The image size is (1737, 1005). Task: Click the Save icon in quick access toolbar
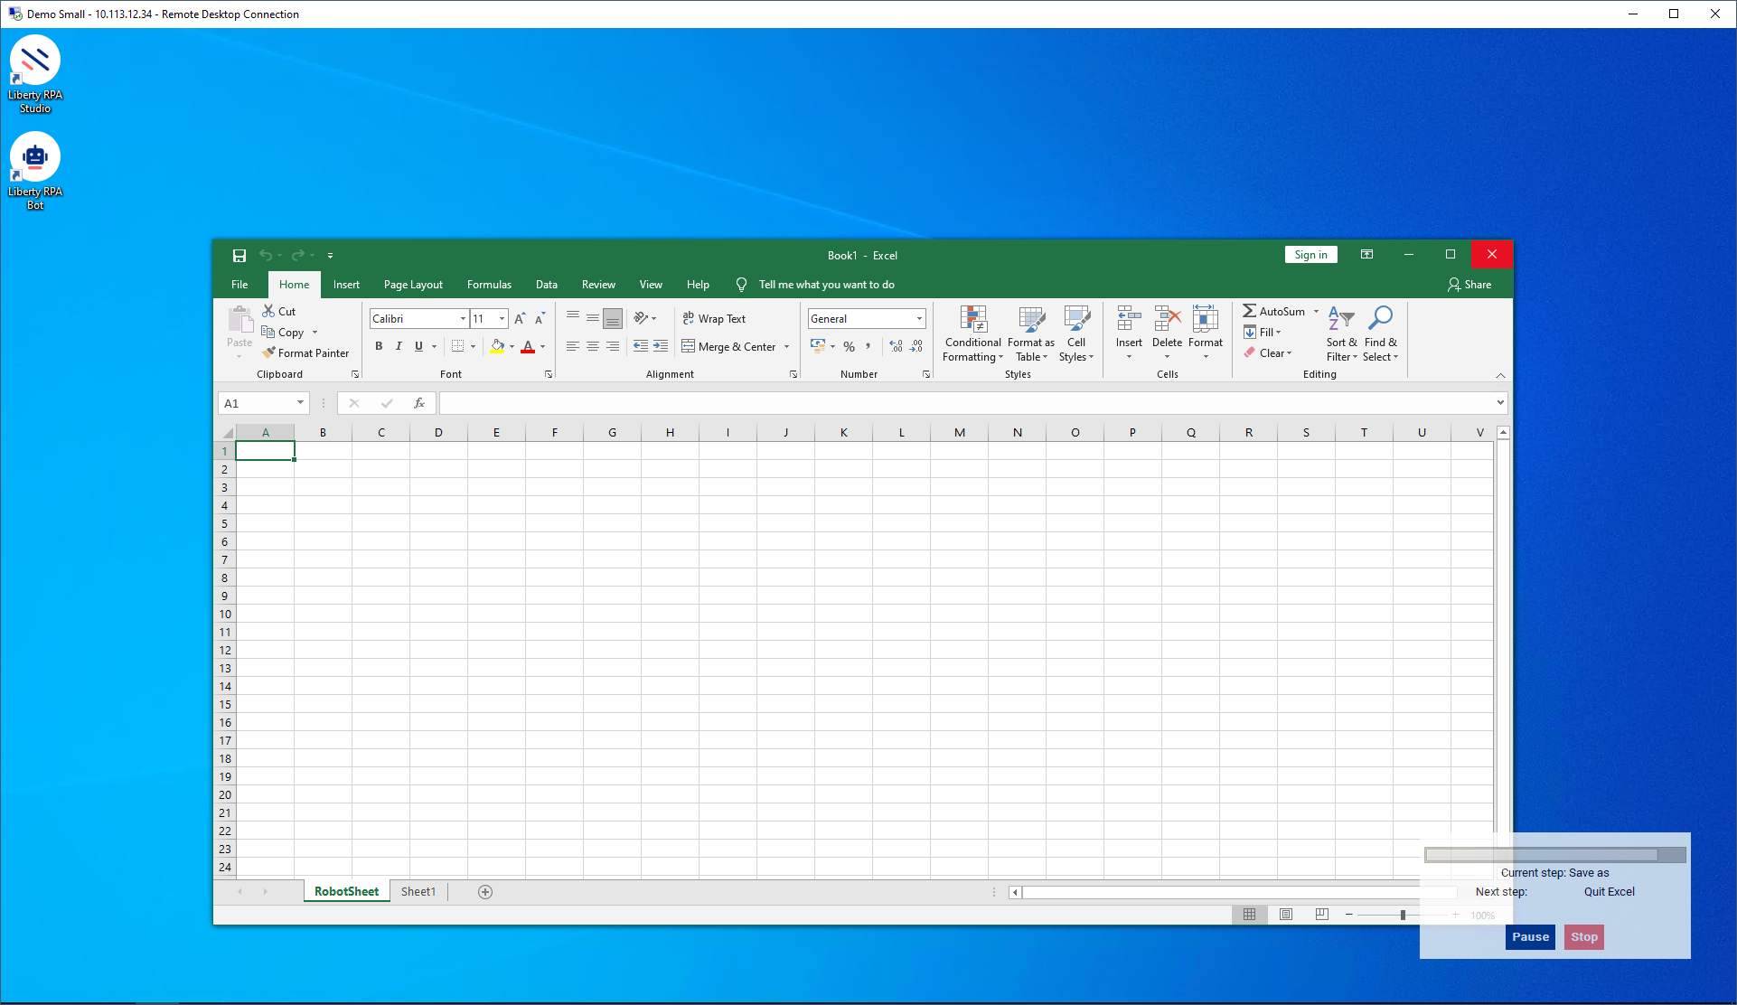point(239,256)
